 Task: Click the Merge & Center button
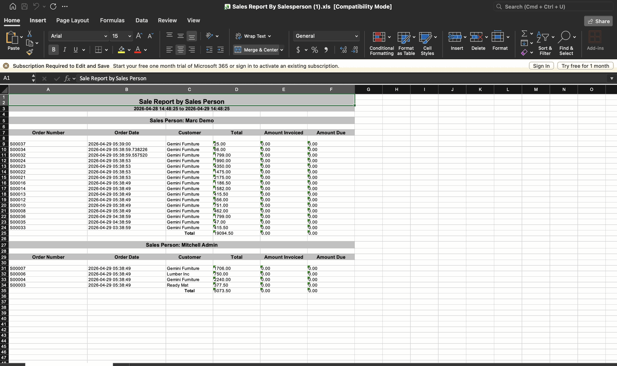coord(256,50)
